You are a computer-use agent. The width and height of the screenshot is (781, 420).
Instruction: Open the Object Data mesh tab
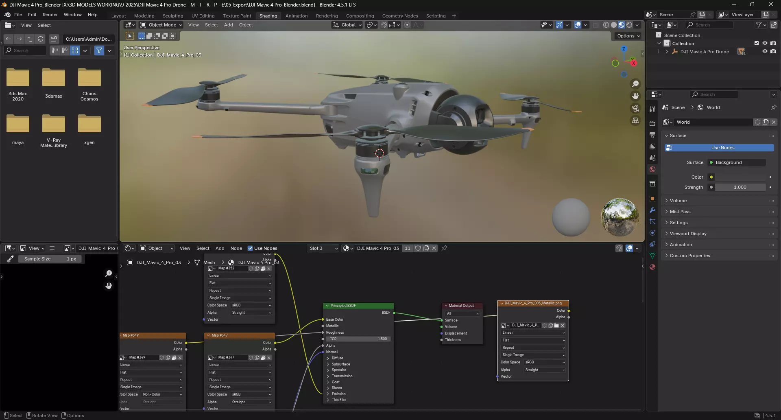click(x=652, y=256)
